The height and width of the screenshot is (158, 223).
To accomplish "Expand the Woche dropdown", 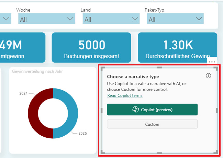I will pos(46,19).
